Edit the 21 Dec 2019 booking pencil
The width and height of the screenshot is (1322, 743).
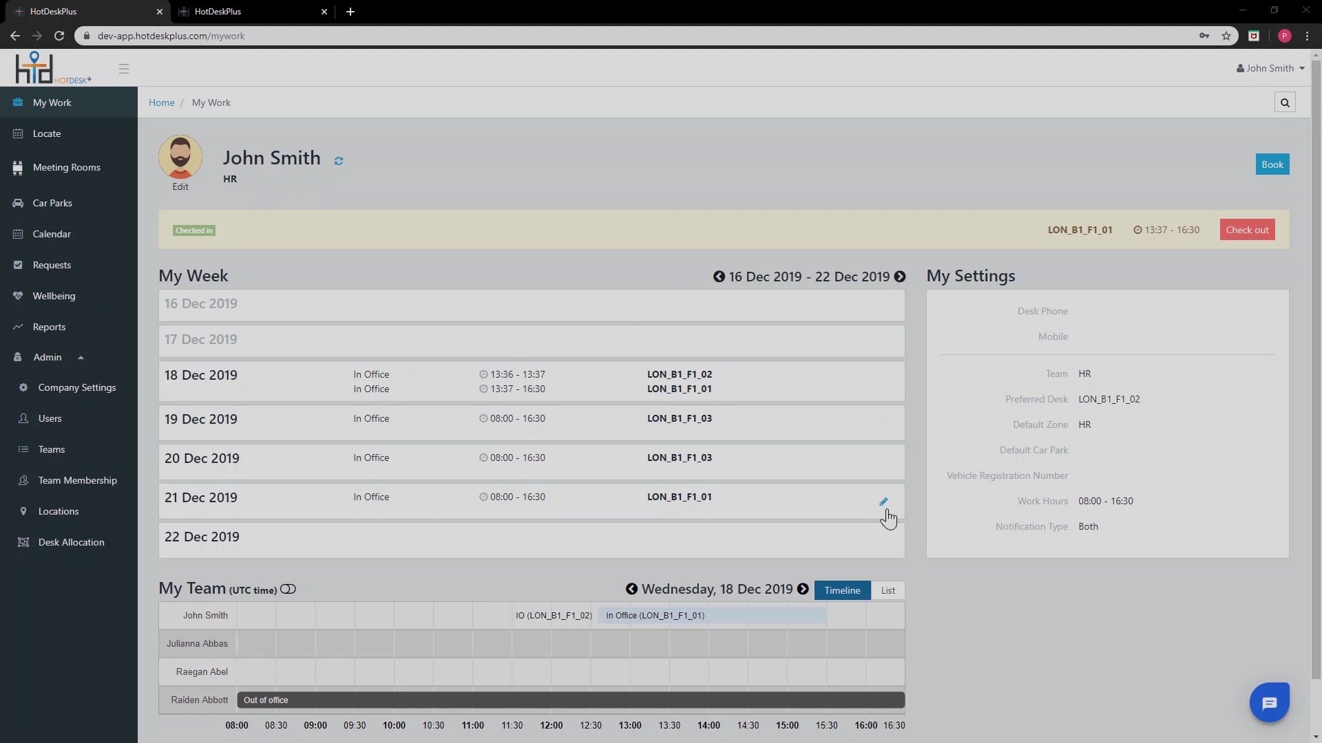point(883,502)
